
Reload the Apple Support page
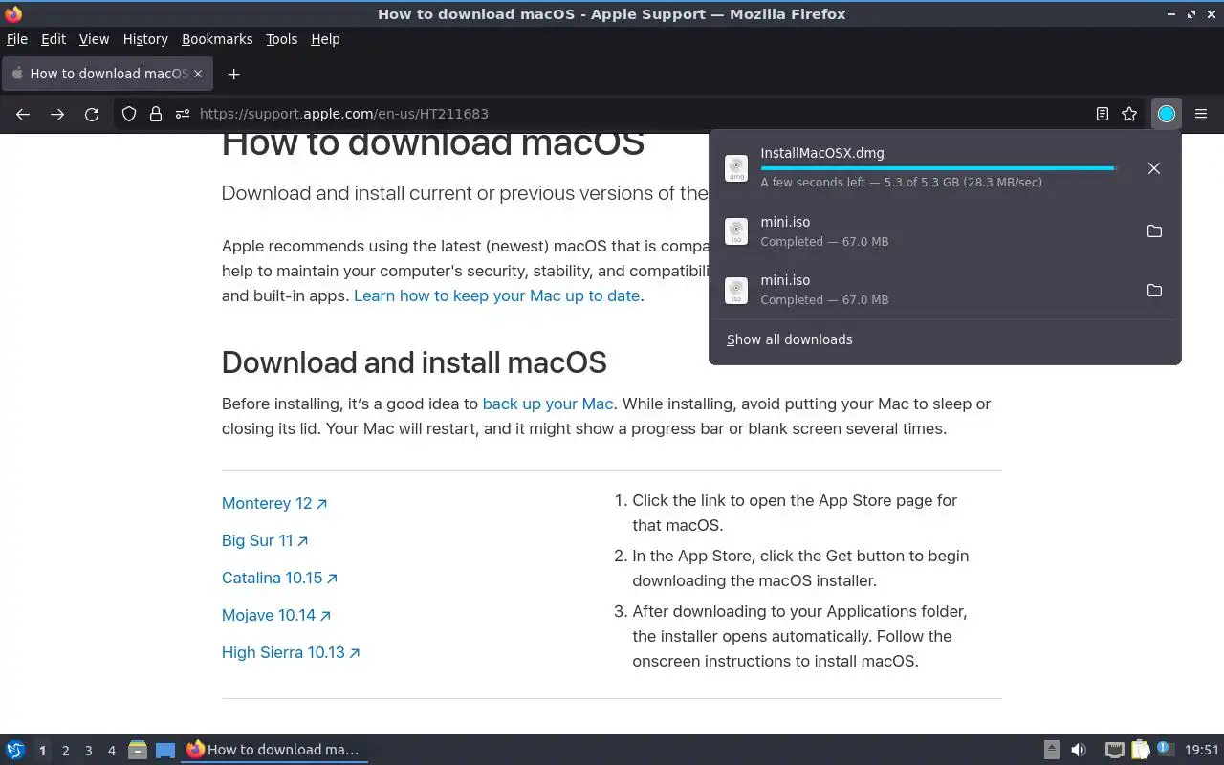point(92,114)
